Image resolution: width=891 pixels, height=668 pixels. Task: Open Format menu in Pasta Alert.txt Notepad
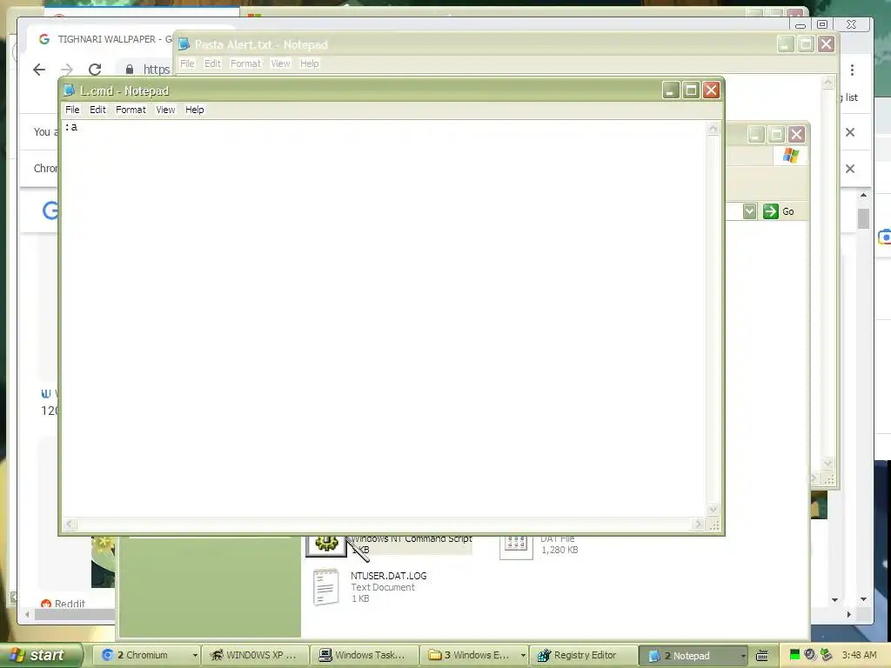(x=245, y=63)
